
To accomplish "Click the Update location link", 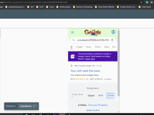I will tap(93, 110).
